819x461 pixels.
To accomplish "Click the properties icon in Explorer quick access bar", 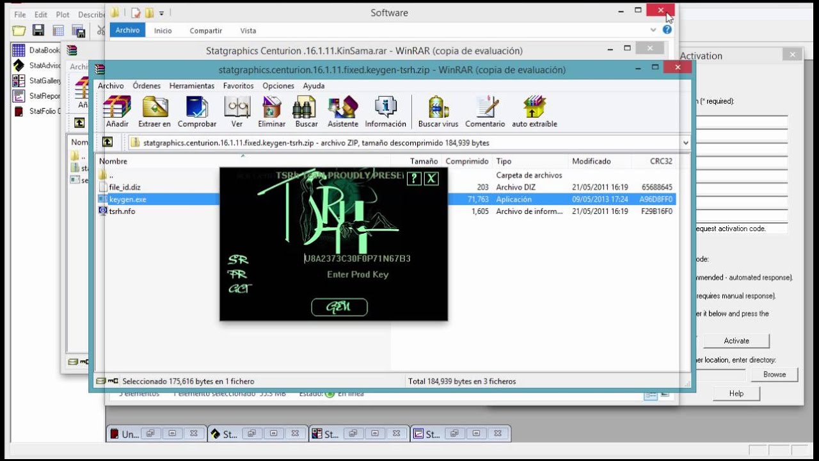I will (136, 13).
